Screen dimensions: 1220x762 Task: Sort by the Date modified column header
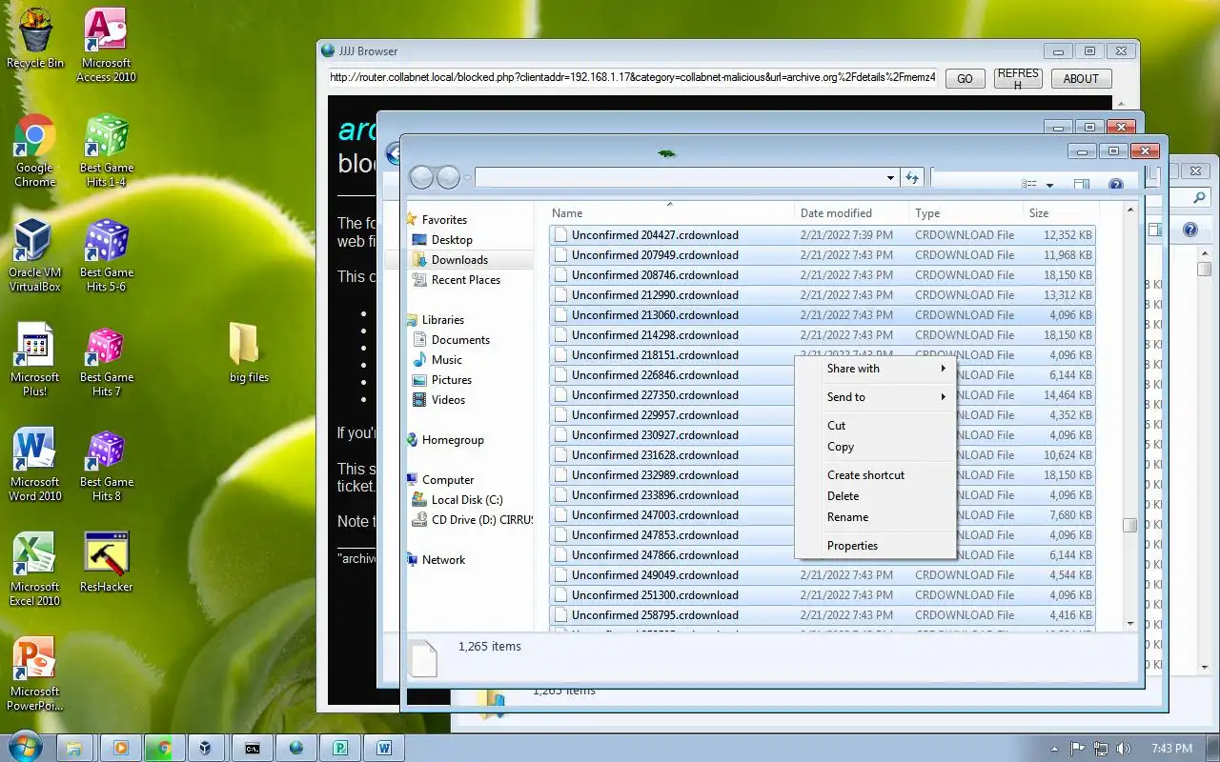point(852,213)
